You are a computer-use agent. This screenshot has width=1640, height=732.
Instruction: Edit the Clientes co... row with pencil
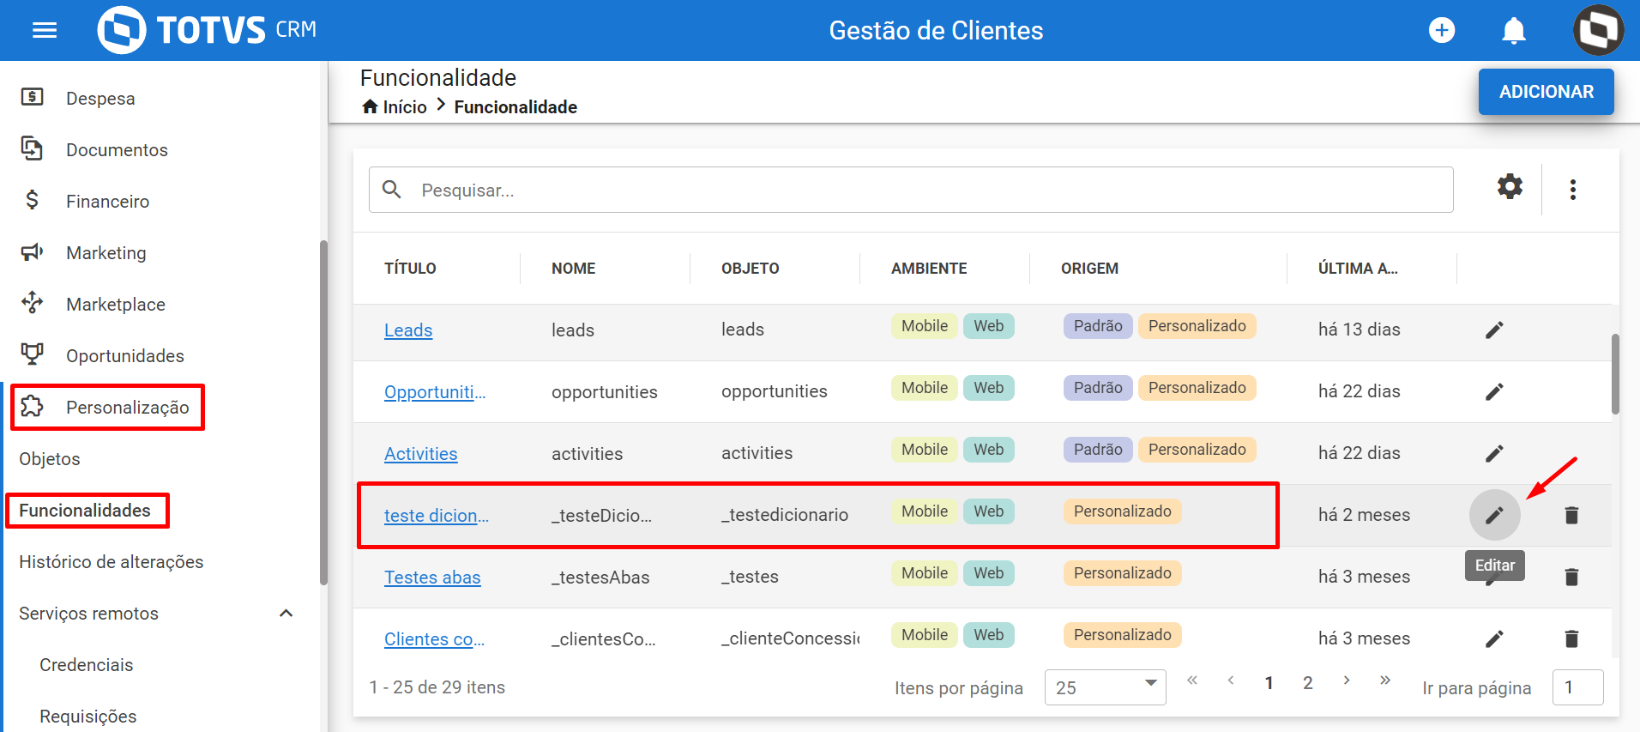pos(1494,638)
